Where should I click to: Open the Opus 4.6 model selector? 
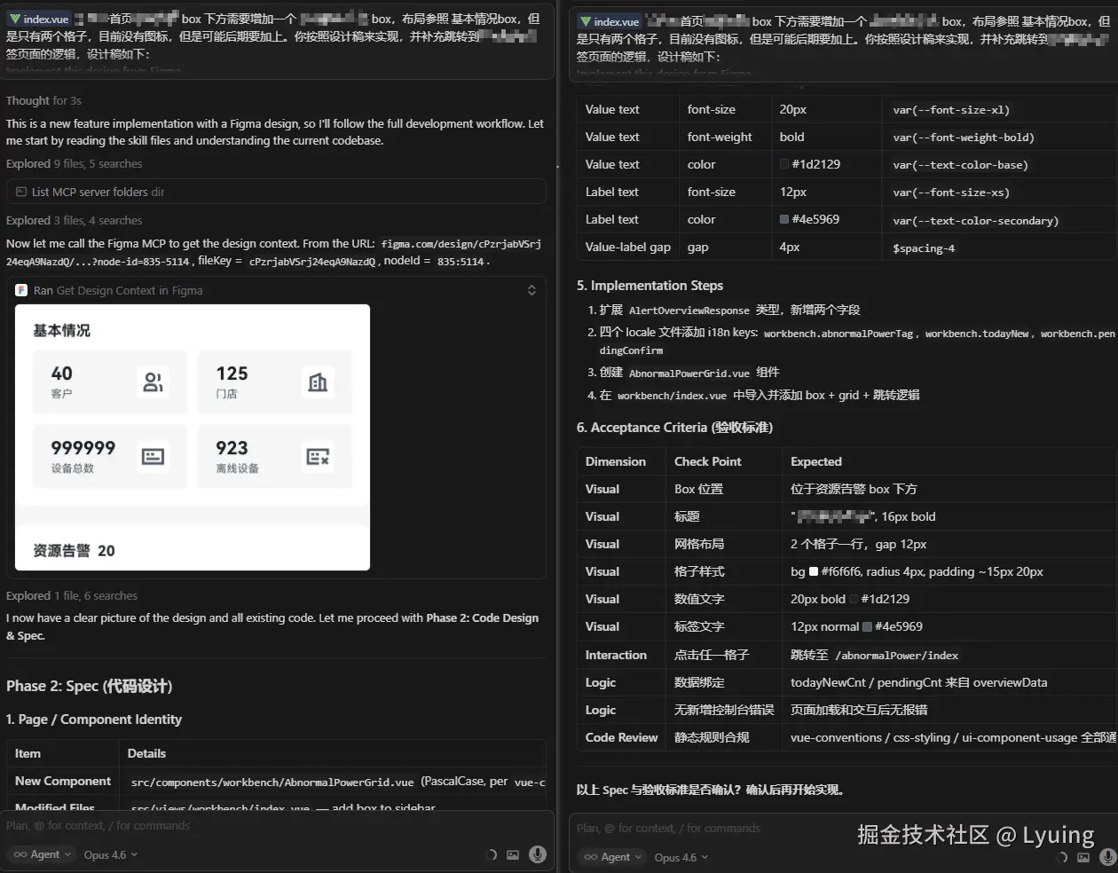110,854
